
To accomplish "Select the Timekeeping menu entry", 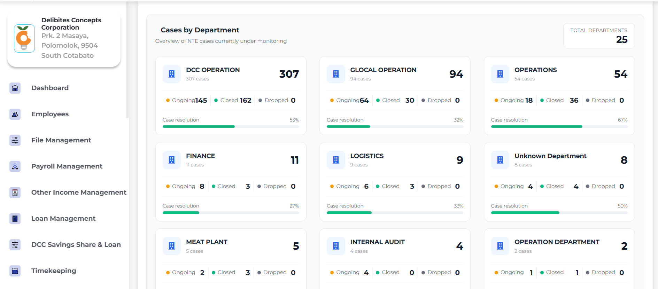I will pyautogui.click(x=54, y=271).
